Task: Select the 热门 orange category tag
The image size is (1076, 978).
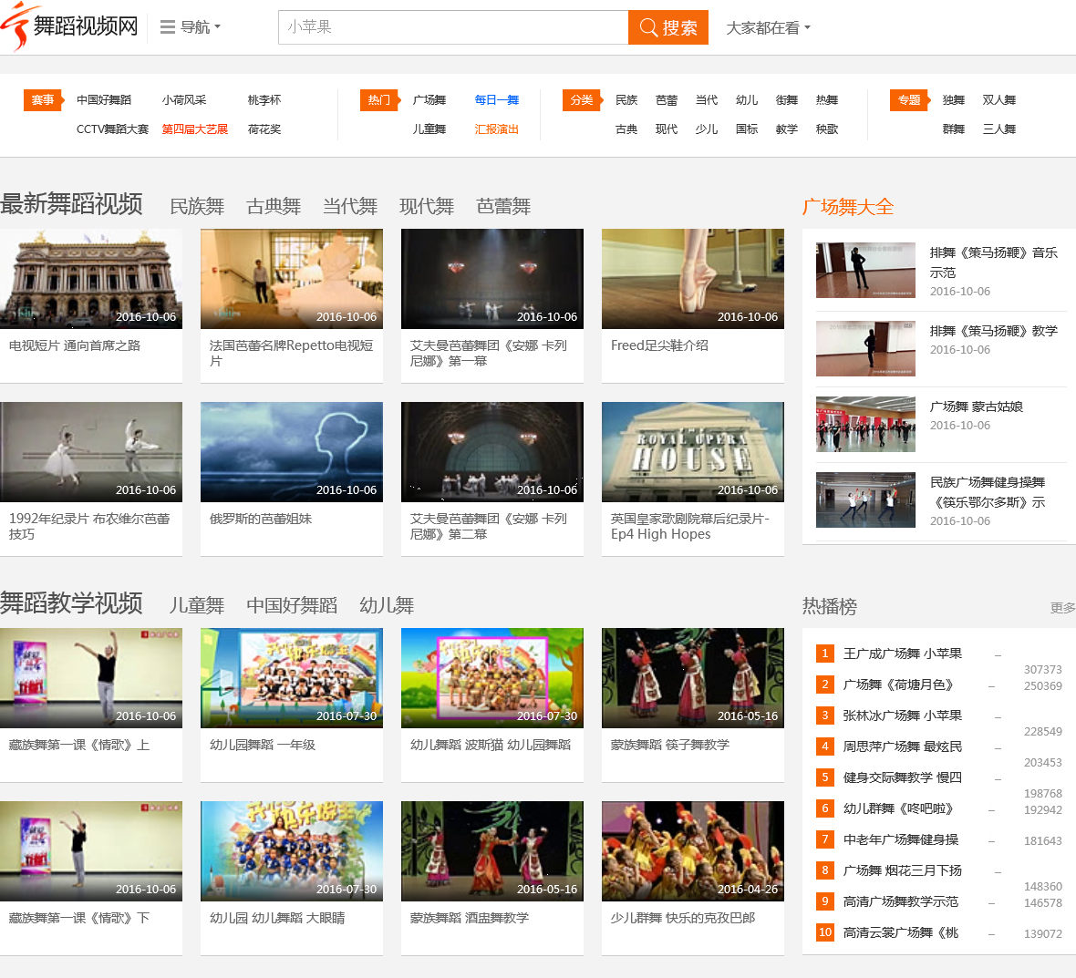Action: click(x=378, y=100)
